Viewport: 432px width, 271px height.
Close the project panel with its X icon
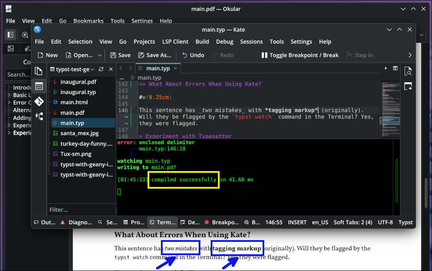(111, 69)
